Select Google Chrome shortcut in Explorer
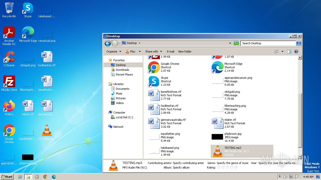This screenshot has width=321, height=180. [x=164, y=67]
